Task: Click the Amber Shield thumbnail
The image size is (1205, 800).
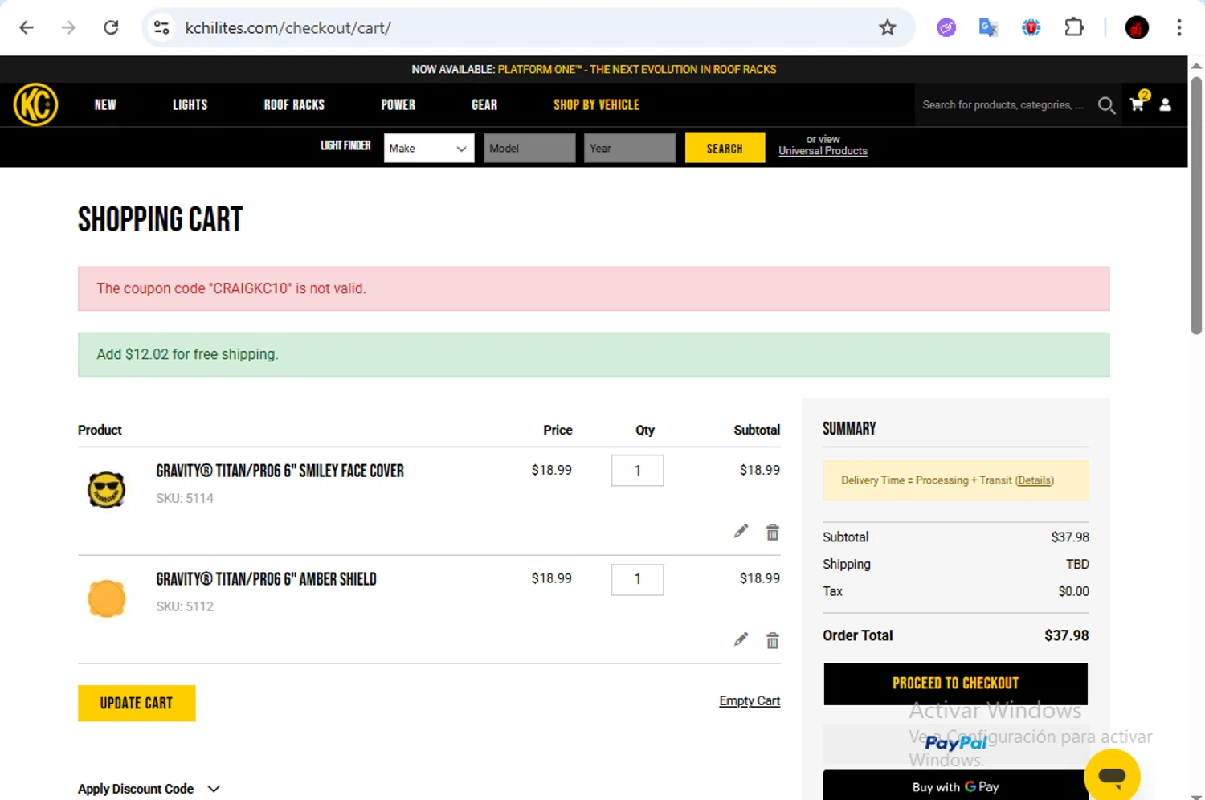Action: point(106,598)
